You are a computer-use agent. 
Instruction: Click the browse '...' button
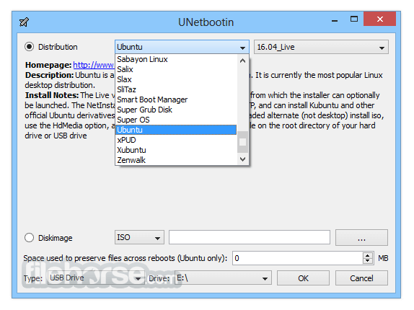[361, 237]
